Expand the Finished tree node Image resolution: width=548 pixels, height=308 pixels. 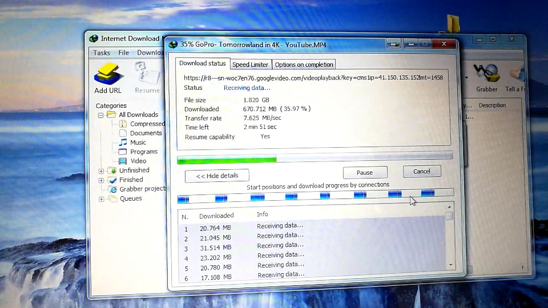[101, 180]
